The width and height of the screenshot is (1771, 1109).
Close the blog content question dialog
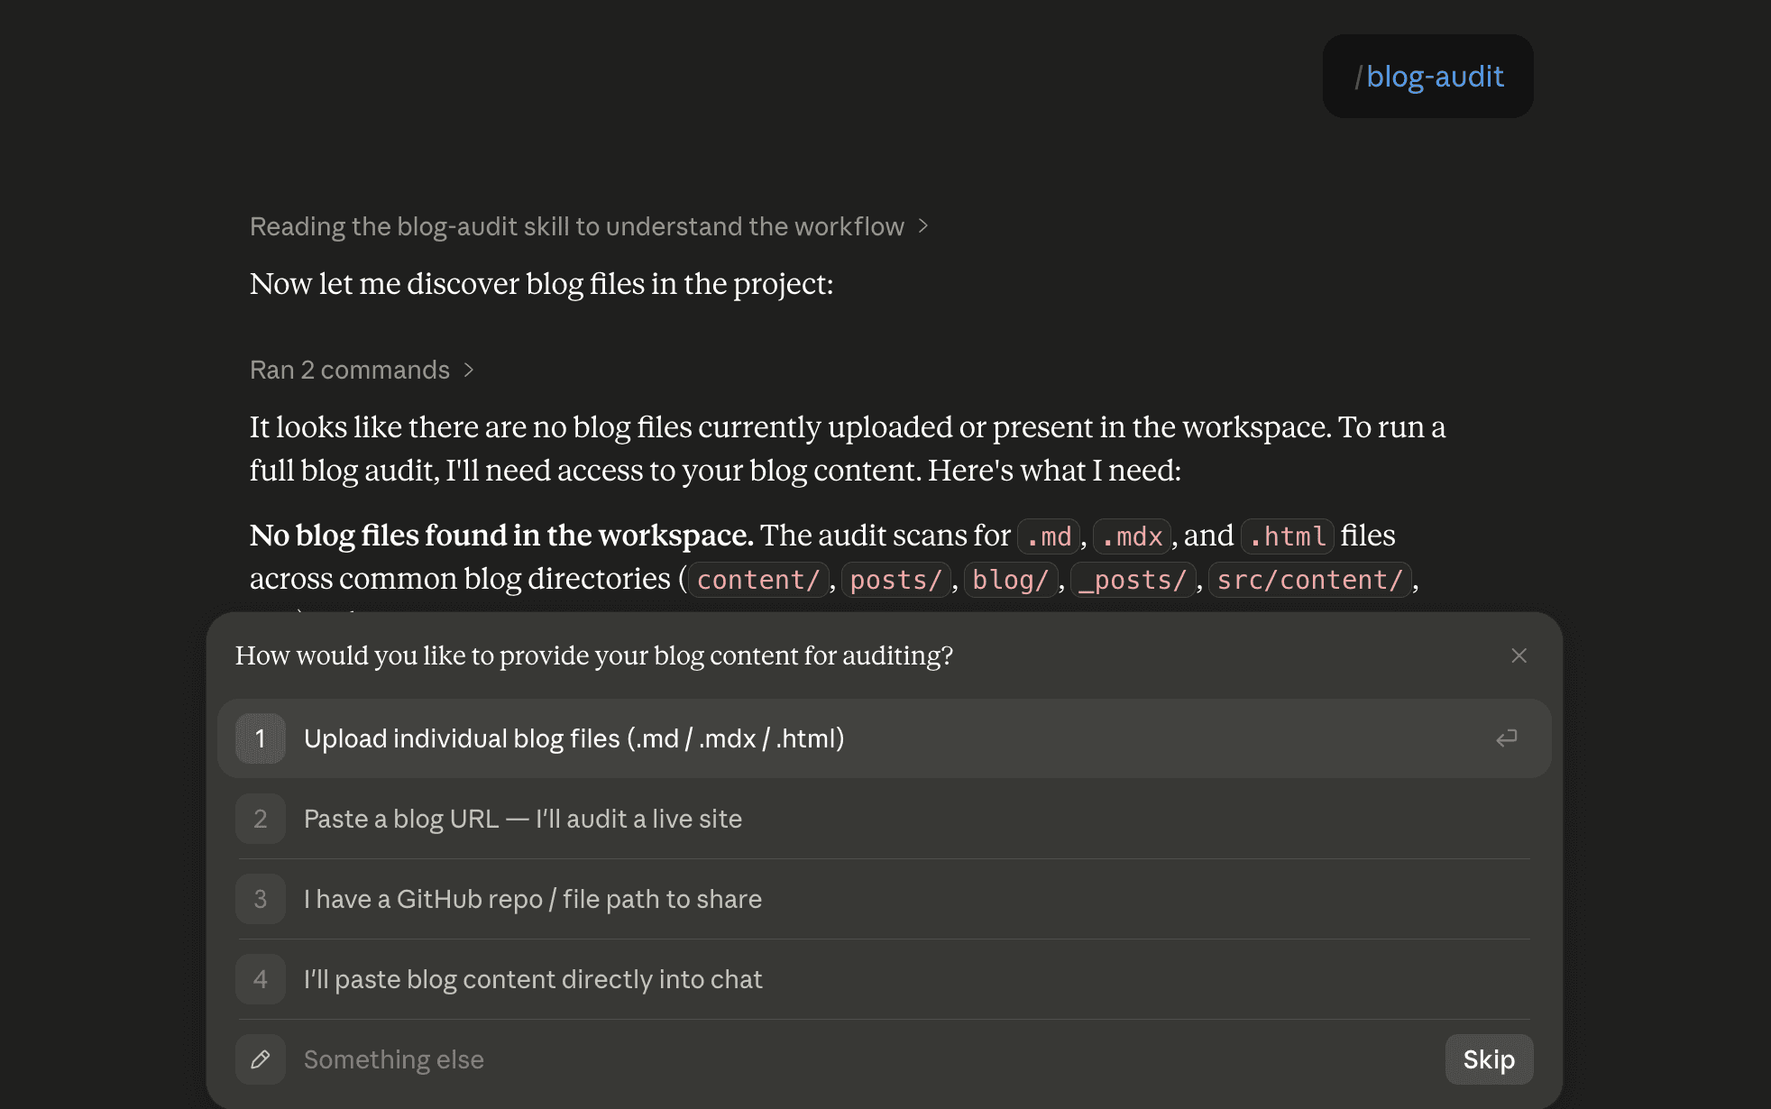point(1519,655)
